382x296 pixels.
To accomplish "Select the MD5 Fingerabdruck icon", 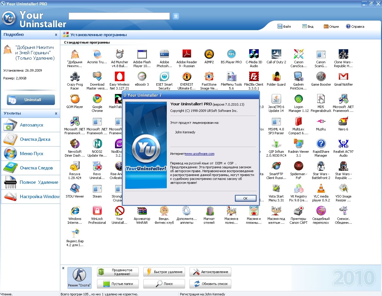I will click(x=321, y=99).
